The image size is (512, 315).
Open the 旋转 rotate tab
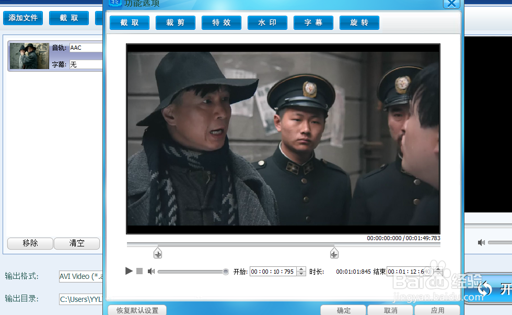point(359,22)
